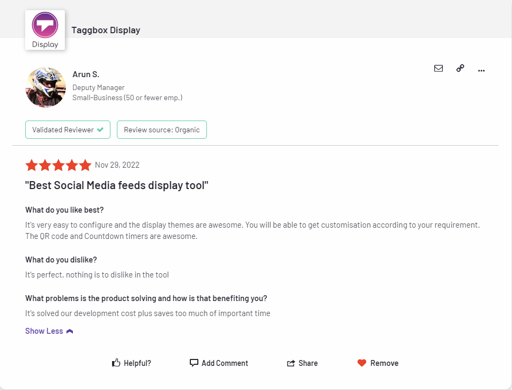The height and width of the screenshot is (390, 512).
Task: Click the Show Less link text
Action: pos(44,331)
